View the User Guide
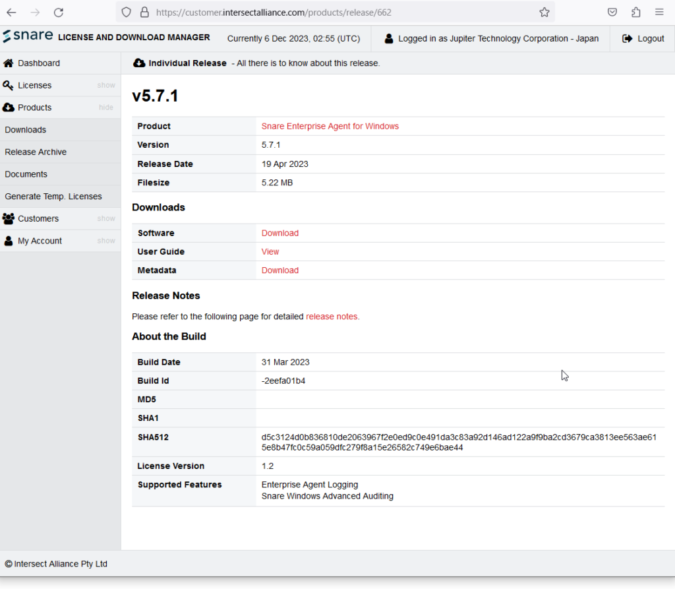This screenshot has width=675, height=589. tap(270, 252)
